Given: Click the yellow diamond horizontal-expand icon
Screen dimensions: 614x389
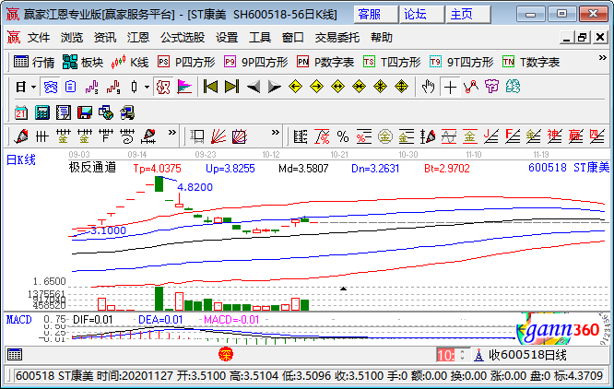Looking at the screenshot, I should click(x=337, y=87).
